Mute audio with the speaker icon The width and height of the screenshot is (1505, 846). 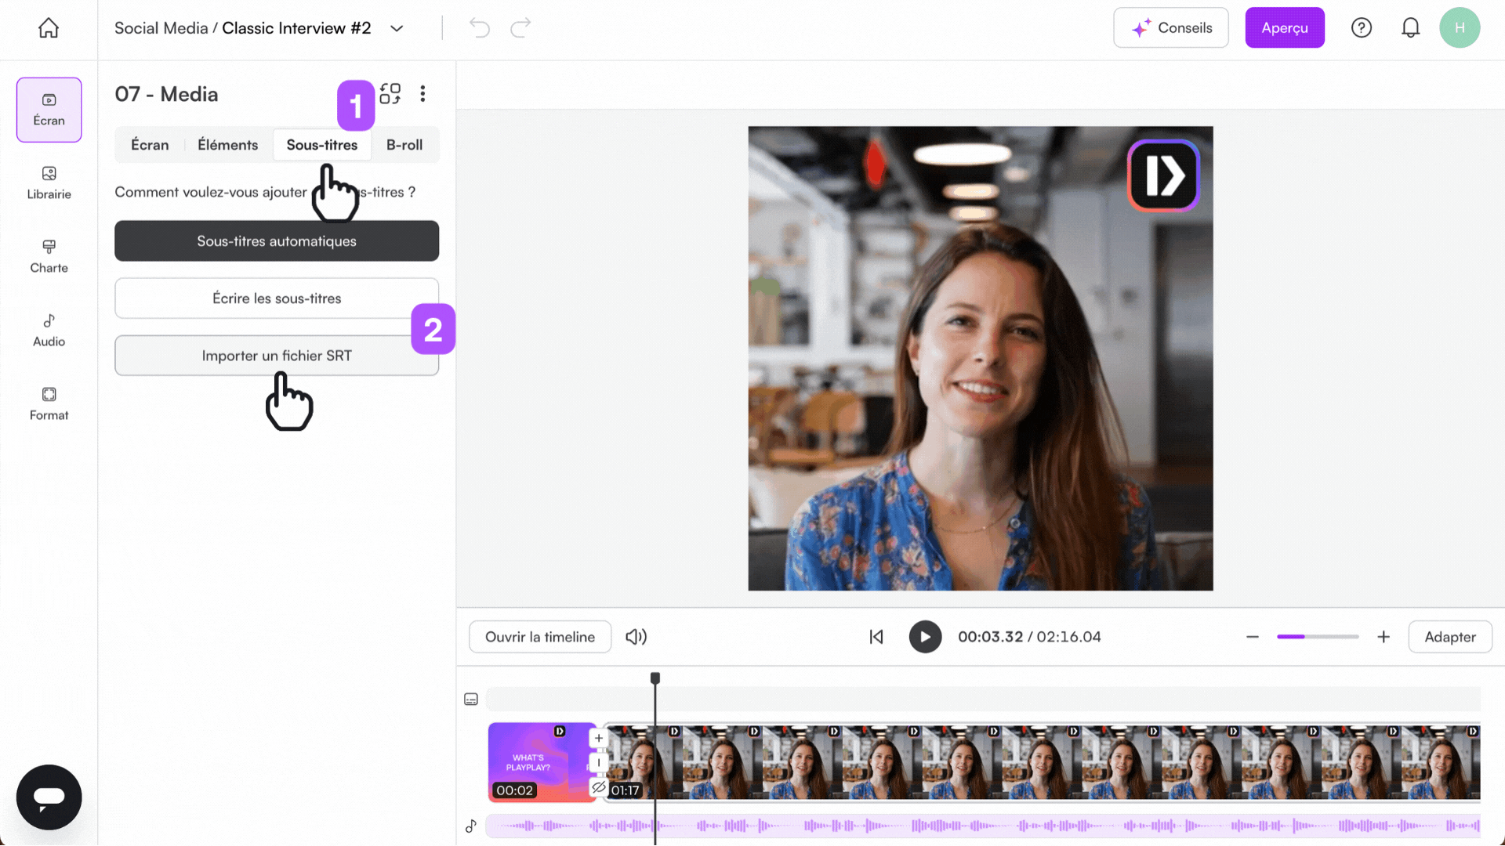click(x=636, y=637)
